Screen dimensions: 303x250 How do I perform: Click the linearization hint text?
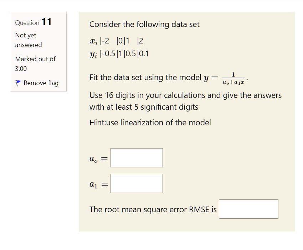pyautogui.click(x=150, y=123)
